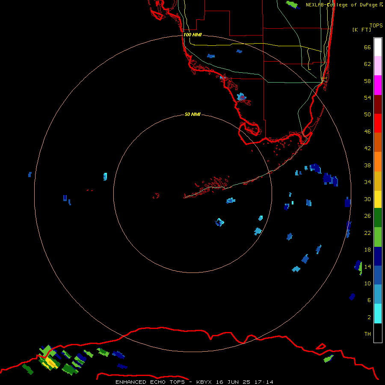Click the yellow echo top cell over Cuba
Viewport: 385px width, 385px height.
point(50,363)
